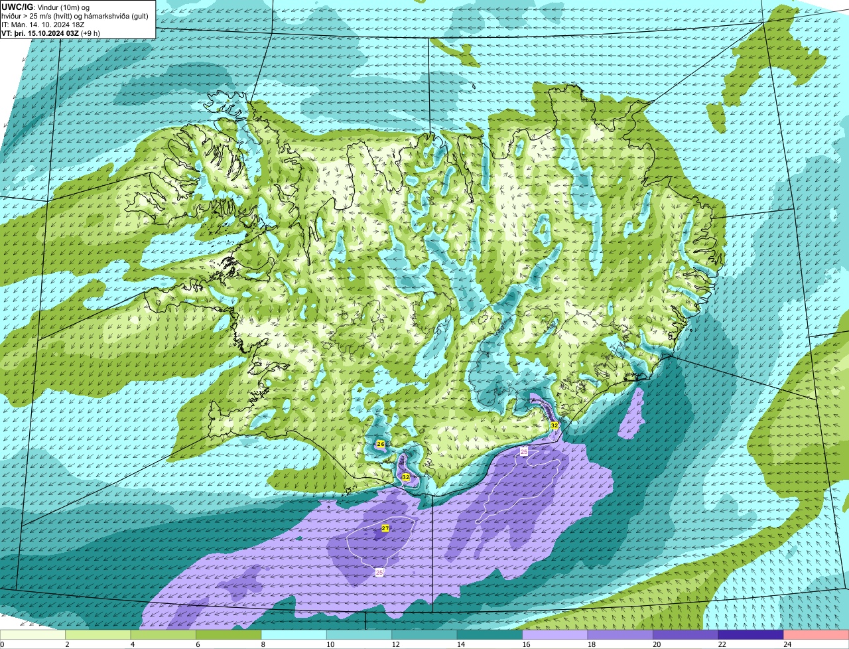The height and width of the screenshot is (649, 849).
Task: Click the yellow "27" gust label over the sea
Action: 385,528
